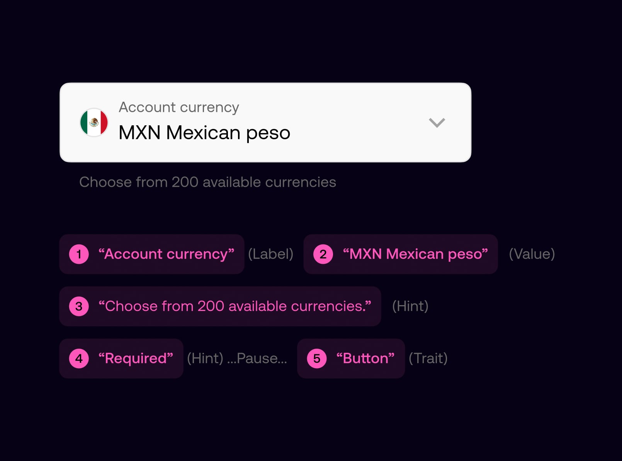
Task: Click the Choose from 200 available currencies chip
Action: tap(220, 306)
